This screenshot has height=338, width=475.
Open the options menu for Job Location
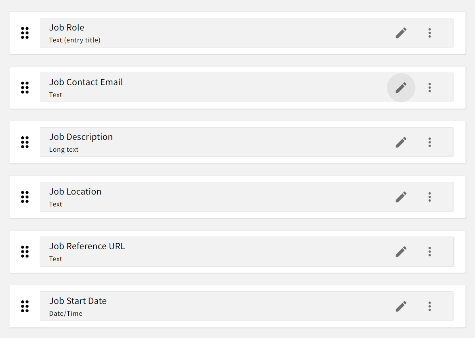pos(430,197)
